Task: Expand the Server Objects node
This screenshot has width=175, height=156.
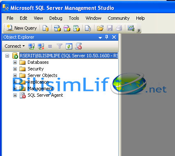Action: (15, 75)
